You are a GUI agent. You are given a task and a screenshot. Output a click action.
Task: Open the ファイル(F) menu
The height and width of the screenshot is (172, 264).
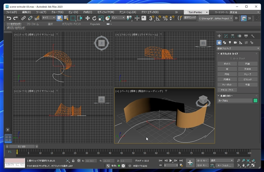tap(12, 12)
